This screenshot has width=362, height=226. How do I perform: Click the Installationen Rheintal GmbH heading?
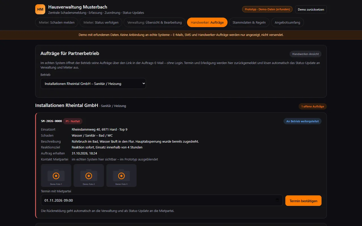pos(67,105)
